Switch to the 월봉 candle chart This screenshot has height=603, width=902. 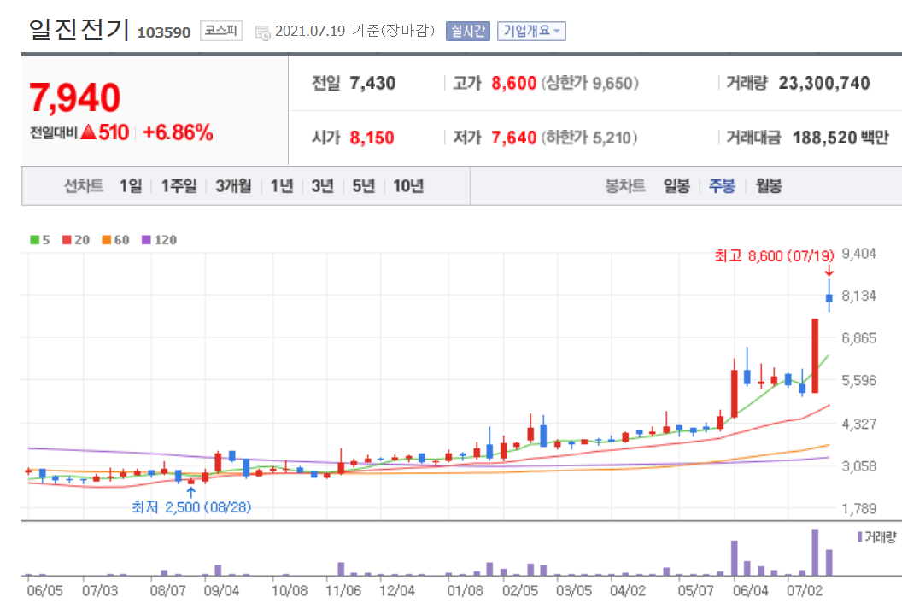coord(769,186)
